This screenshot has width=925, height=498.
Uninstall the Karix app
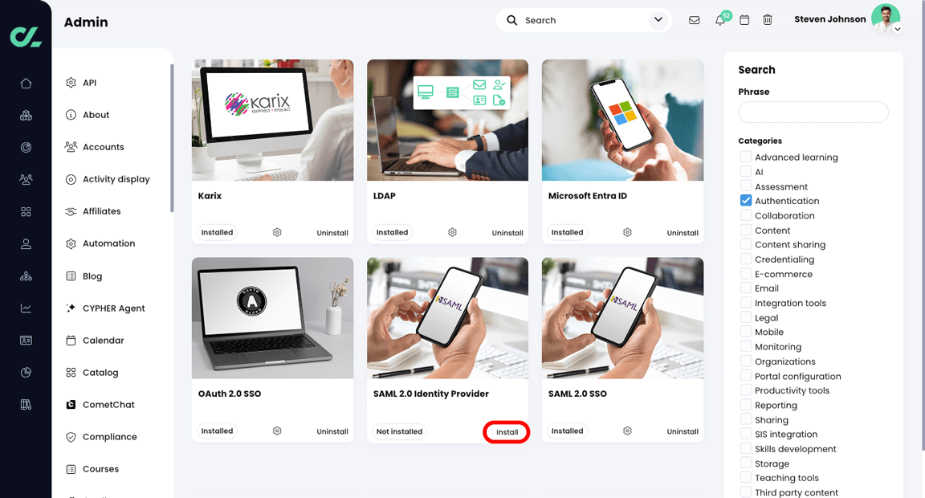[332, 232]
